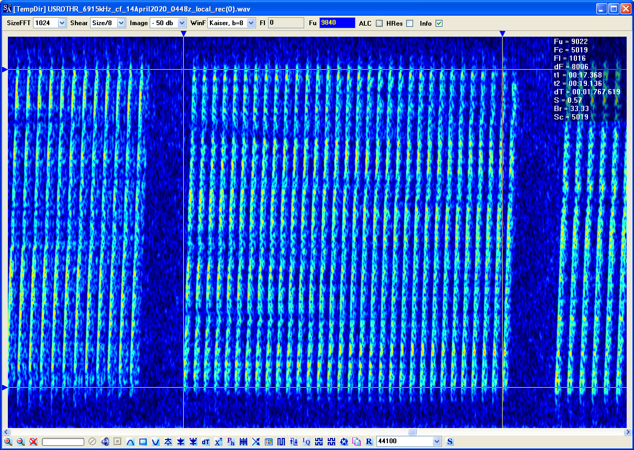Open the WinF Kaiser window dropdown
Image resolution: width=634 pixels, height=450 pixels.
point(231,23)
